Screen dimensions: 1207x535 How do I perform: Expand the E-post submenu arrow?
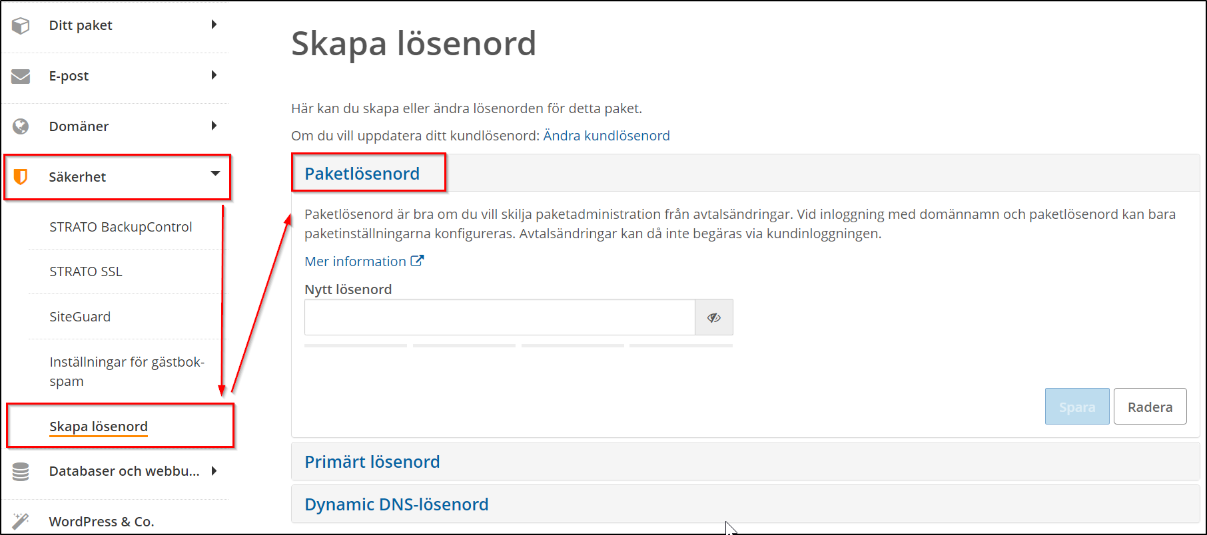[214, 75]
